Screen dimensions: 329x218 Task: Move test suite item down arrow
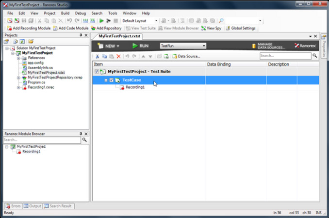(x=150, y=56)
